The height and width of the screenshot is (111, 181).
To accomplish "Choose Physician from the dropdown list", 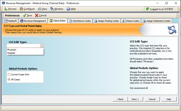I will 25,50.
